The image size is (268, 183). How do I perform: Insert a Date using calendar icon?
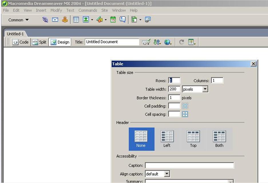click(x=113, y=20)
